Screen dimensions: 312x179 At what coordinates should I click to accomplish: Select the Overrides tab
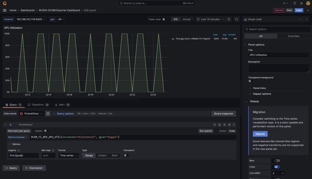click(x=293, y=36)
